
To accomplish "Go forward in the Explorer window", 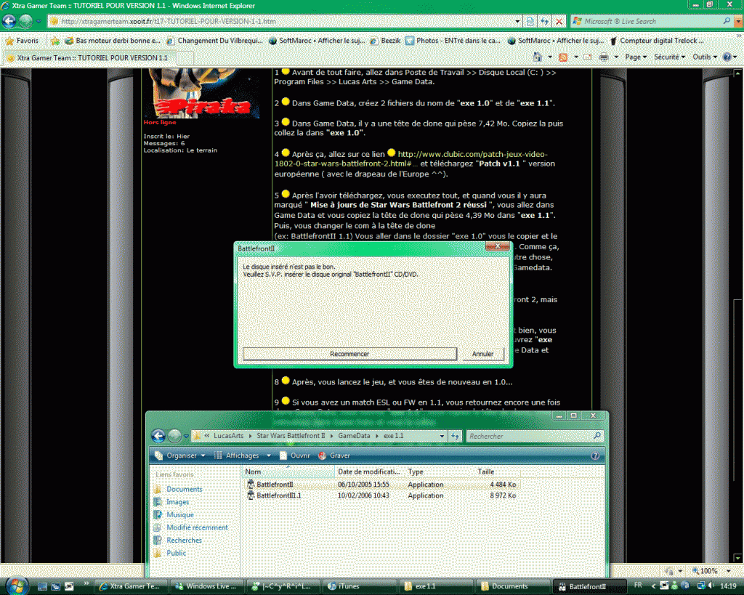I will click(175, 436).
